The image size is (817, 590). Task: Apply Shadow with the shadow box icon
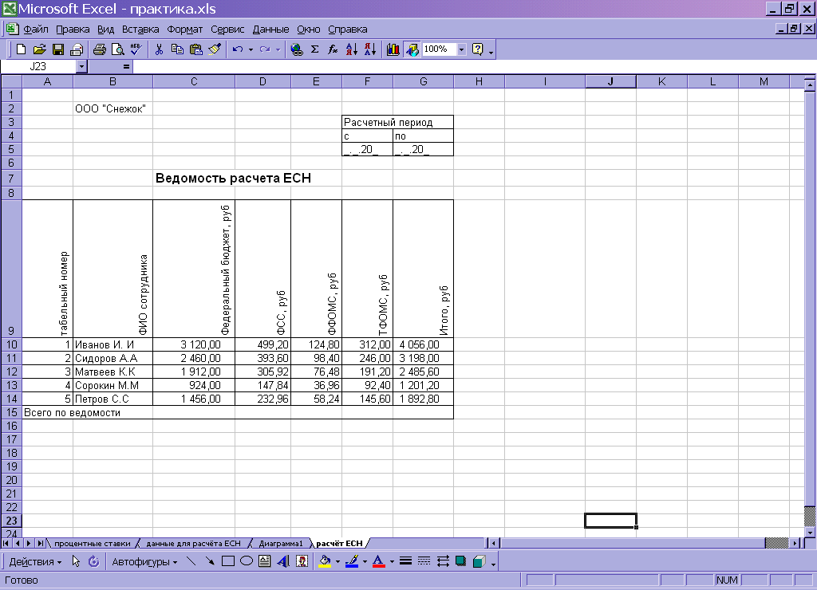[x=460, y=561]
